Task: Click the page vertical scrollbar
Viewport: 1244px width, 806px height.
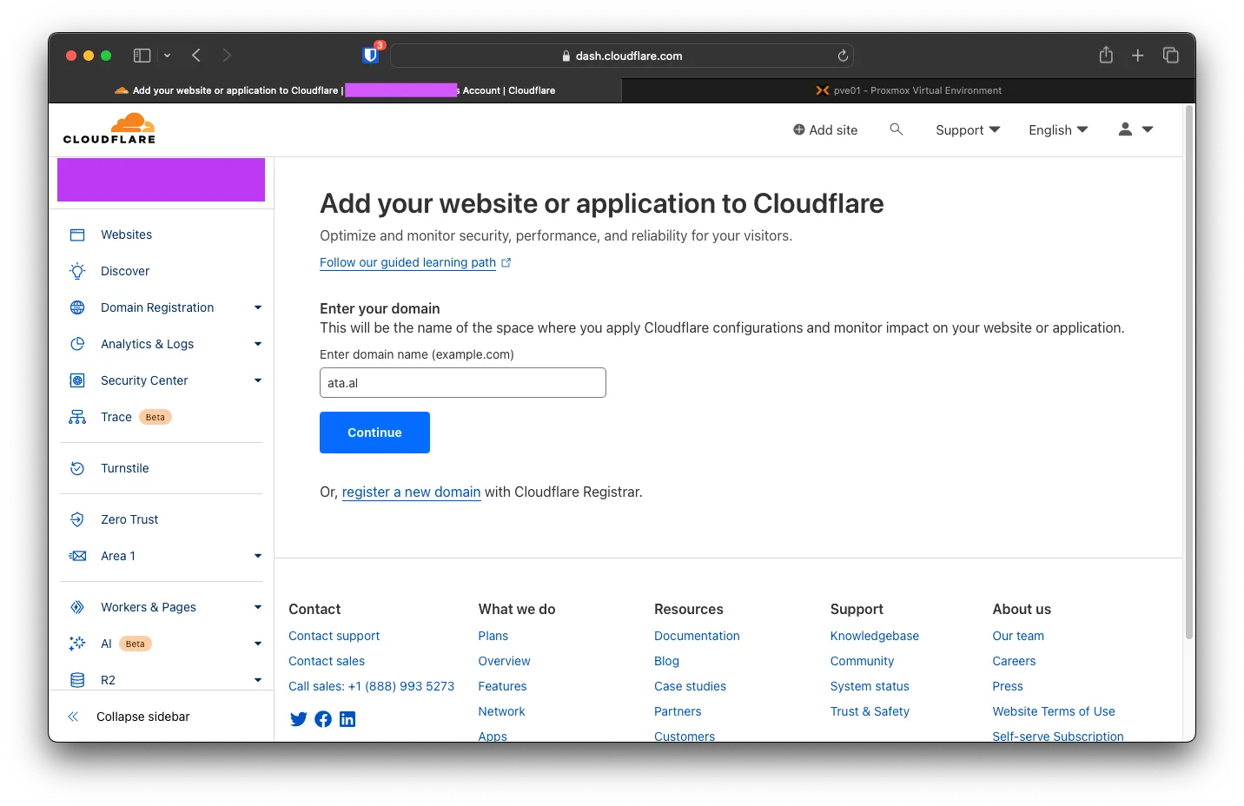Action: coord(1189,373)
